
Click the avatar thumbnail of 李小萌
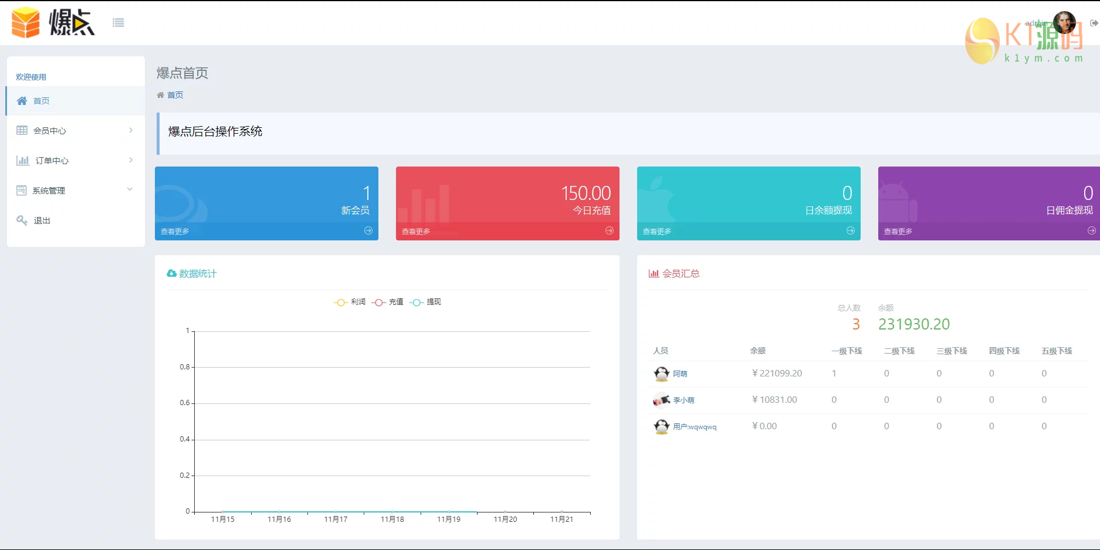(x=660, y=400)
